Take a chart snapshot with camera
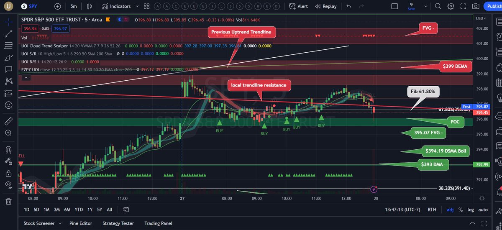Viewport: 502px width, 230px height. (x=476, y=6)
